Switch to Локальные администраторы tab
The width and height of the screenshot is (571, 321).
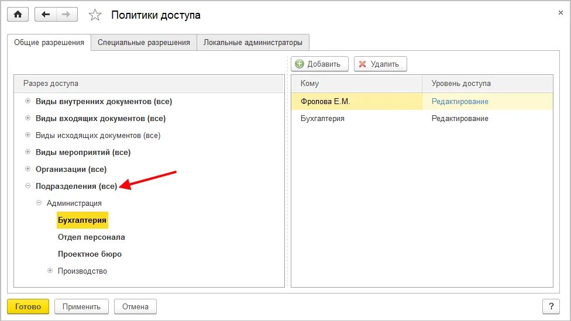pyautogui.click(x=253, y=43)
